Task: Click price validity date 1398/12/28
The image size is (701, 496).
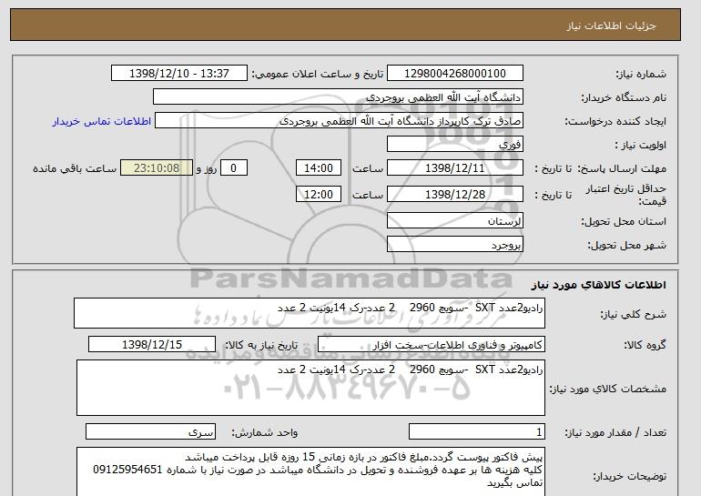Action: (454, 195)
